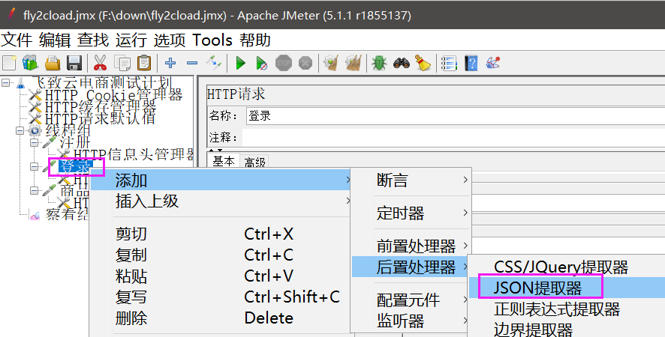665x337 pixels.
Task: Create a new test plan with New icon
Action: pos(9,63)
